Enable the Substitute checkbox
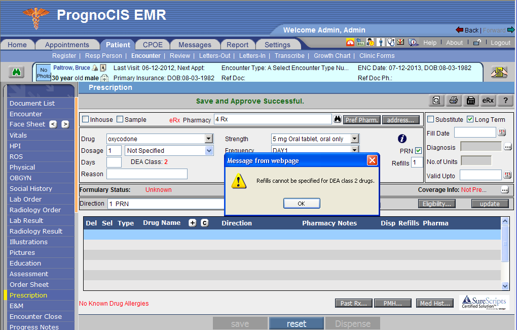Screen dimensions: 517x330 (431, 119)
